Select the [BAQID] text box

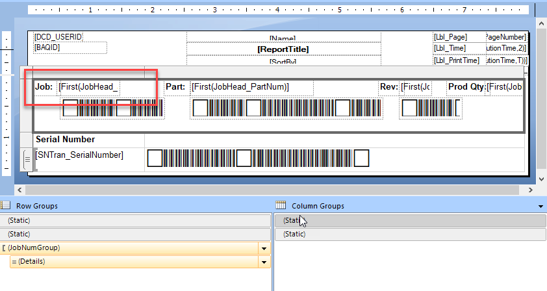pos(70,48)
